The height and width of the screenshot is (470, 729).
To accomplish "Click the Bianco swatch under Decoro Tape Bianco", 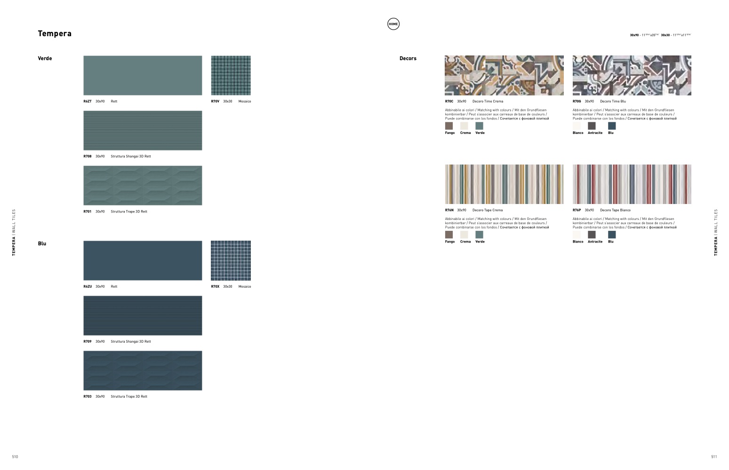I will click(x=577, y=235).
